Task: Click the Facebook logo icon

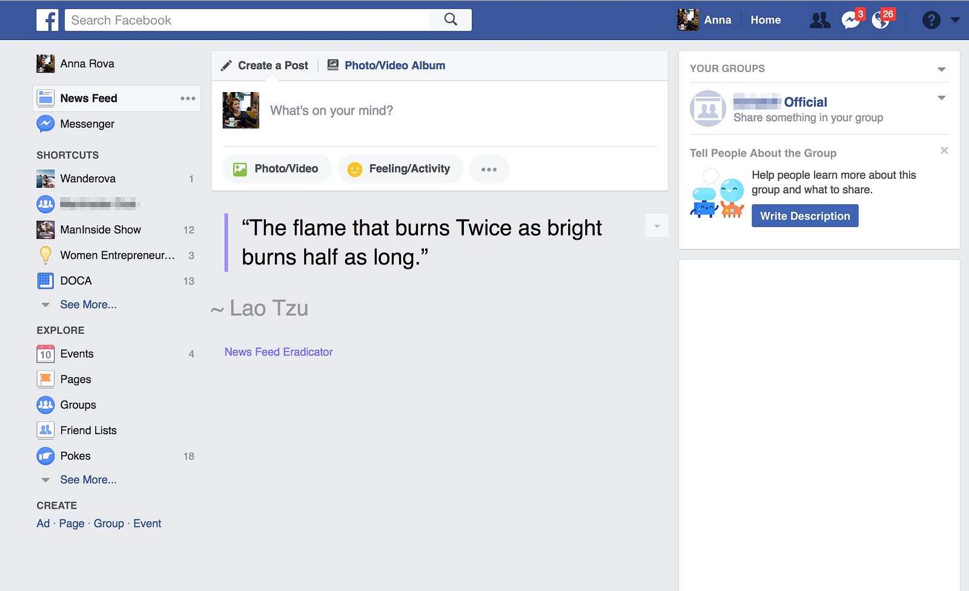Action: pyautogui.click(x=47, y=20)
